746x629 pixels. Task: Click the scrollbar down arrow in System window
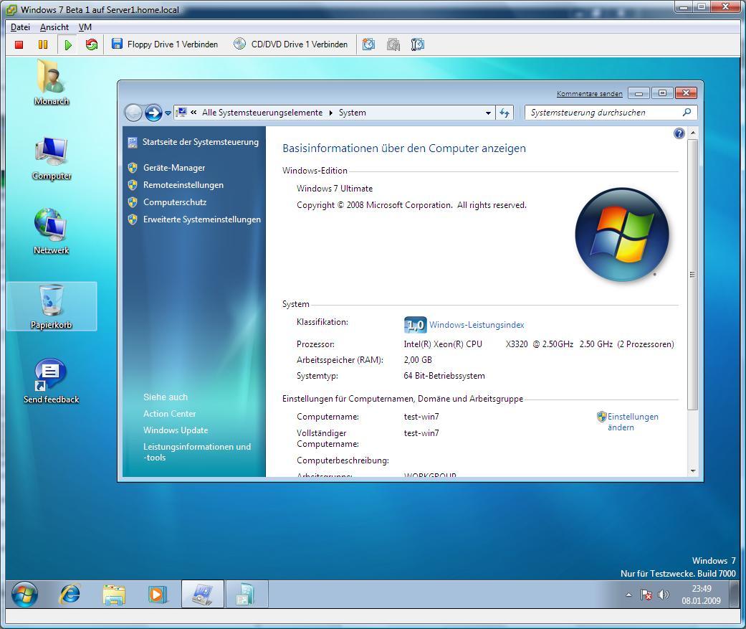pyautogui.click(x=693, y=471)
